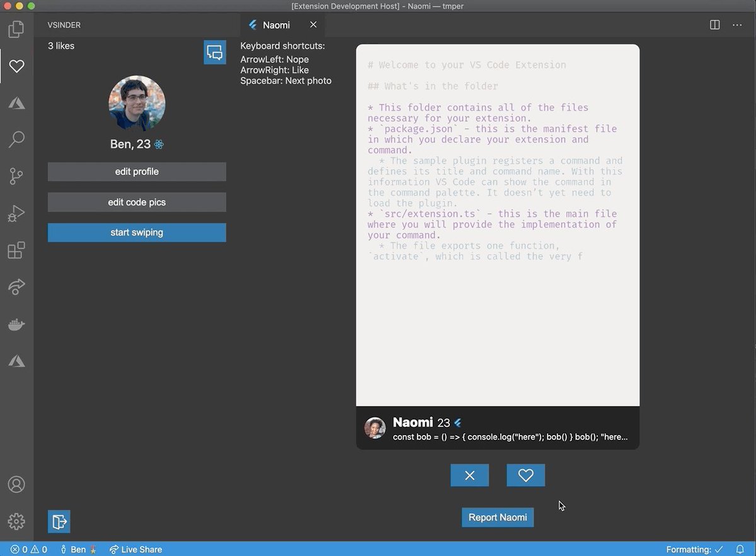756x556 pixels.
Task: Like Naomi with the heart button
Action: click(525, 475)
